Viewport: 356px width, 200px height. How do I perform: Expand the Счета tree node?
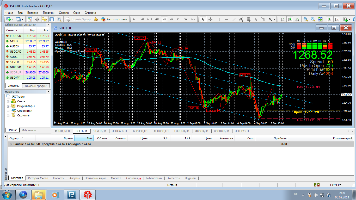point(8,102)
